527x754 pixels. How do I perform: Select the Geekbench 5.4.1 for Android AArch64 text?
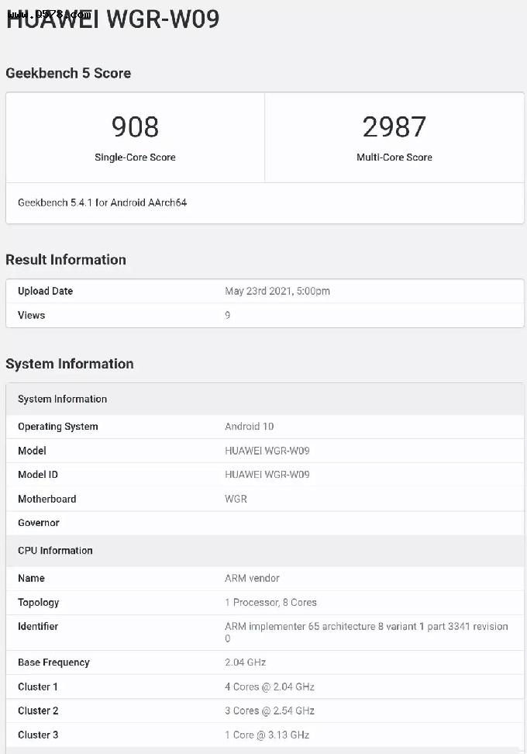tap(102, 202)
